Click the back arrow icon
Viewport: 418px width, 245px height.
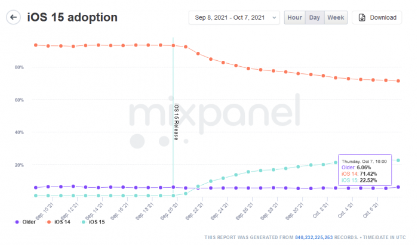[x=13, y=17]
